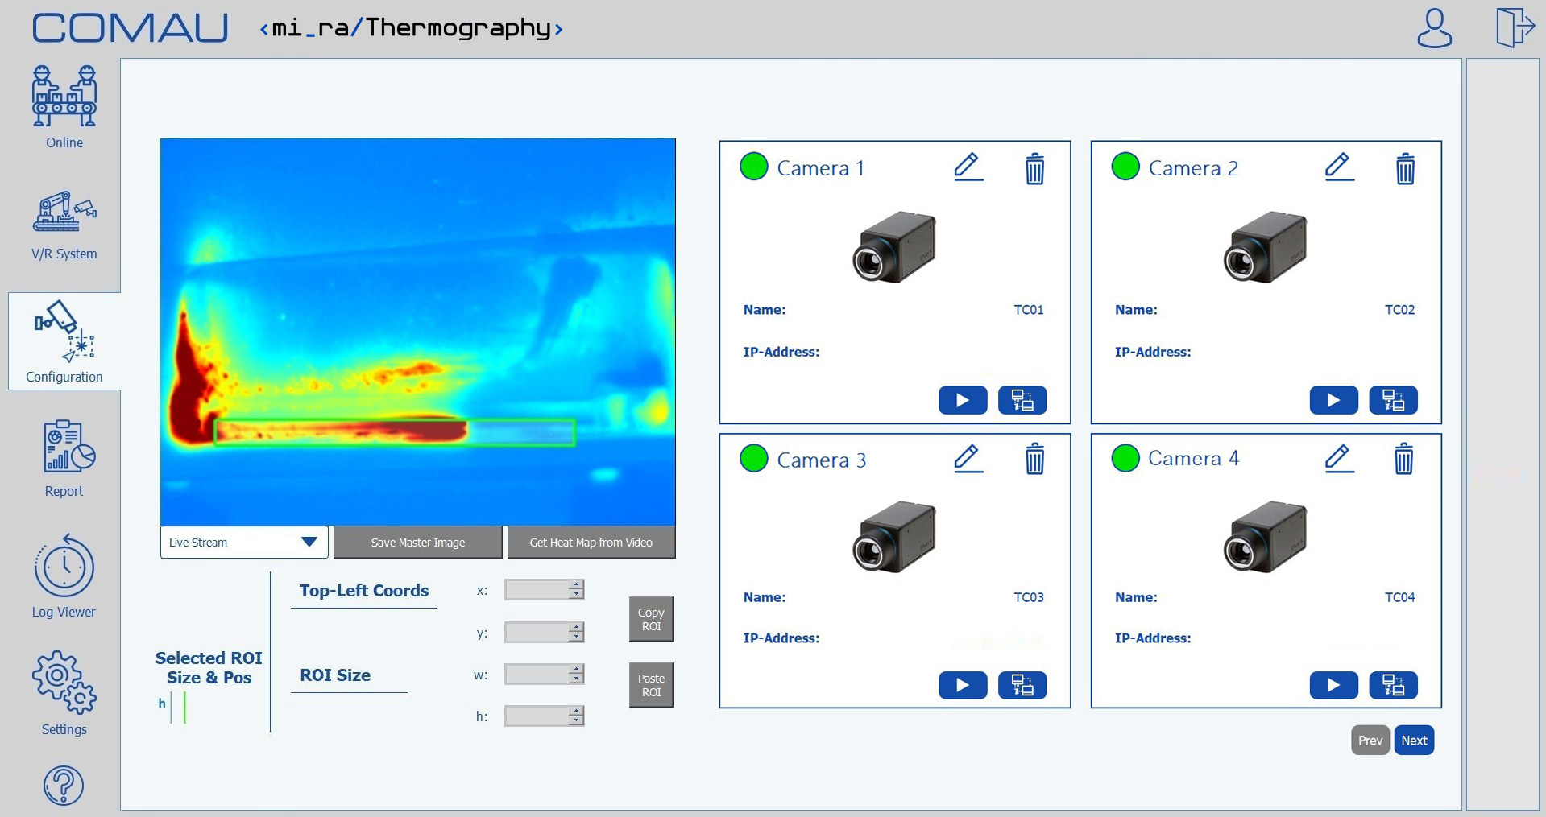This screenshot has height=817, width=1546.
Task: Delete Camera 4 using trash icon
Action: click(x=1403, y=459)
